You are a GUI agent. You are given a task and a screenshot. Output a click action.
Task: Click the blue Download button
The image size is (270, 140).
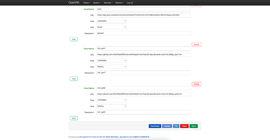point(155,126)
